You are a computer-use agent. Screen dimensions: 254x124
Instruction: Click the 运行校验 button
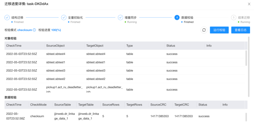point(219,30)
